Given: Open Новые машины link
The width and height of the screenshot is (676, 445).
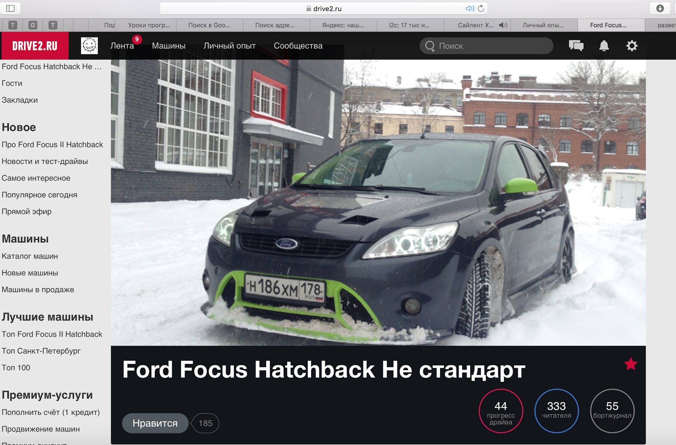Looking at the screenshot, I should click(x=30, y=273).
